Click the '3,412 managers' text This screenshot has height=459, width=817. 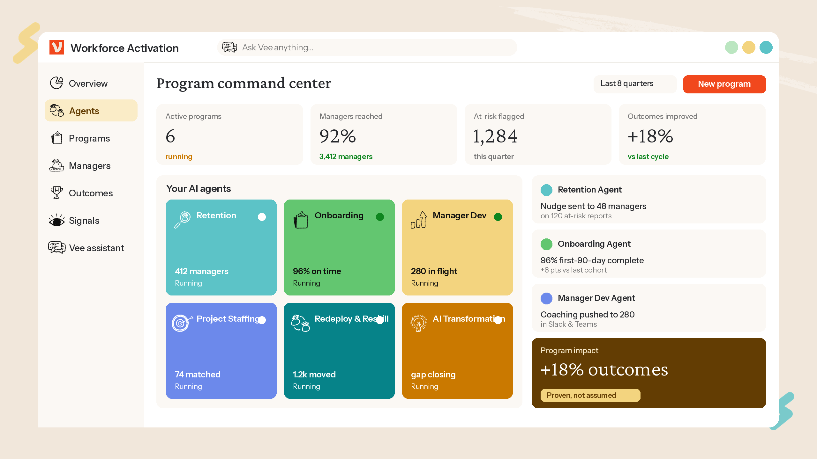coord(346,157)
